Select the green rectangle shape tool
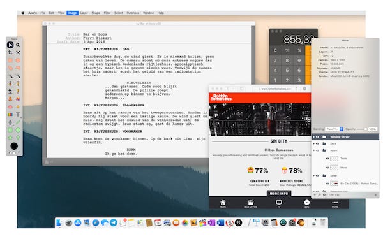This screenshot has width=383, height=239. (10, 130)
